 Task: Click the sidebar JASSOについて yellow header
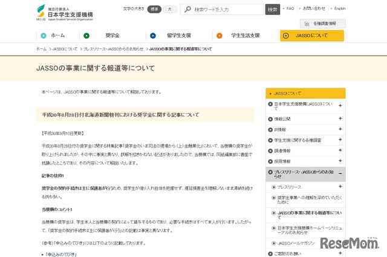tap(305, 93)
